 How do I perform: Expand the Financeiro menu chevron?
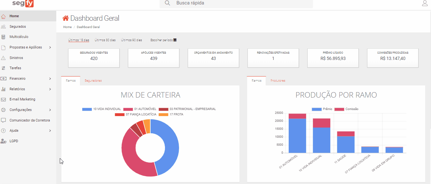click(x=50, y=79)
